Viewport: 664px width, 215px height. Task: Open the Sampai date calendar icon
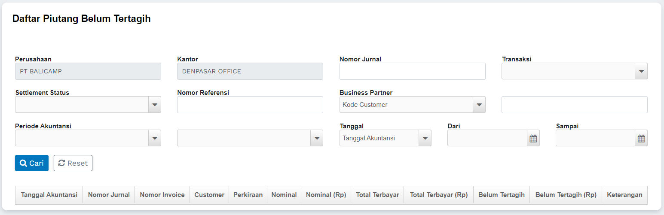point(641,138)
